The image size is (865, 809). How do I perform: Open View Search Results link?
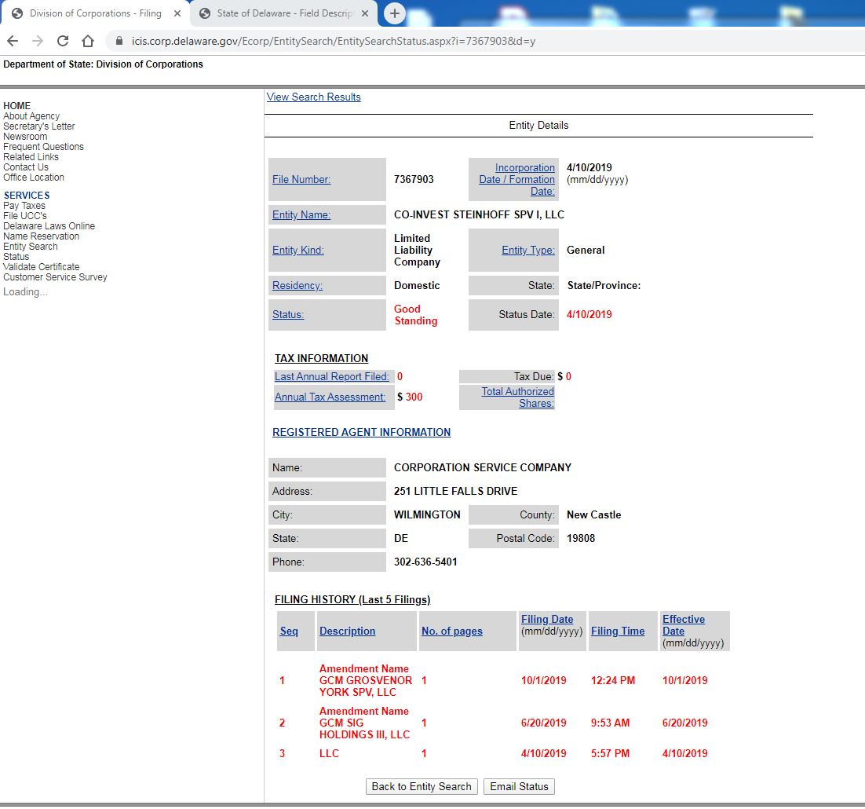click(x=313, y=97)
